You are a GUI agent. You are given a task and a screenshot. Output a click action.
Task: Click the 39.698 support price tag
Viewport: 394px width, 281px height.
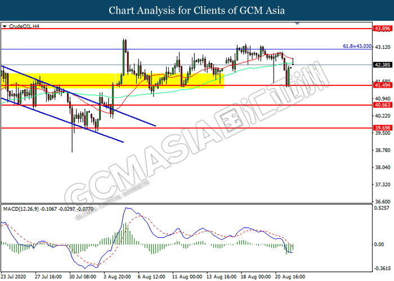pos(382,128)
